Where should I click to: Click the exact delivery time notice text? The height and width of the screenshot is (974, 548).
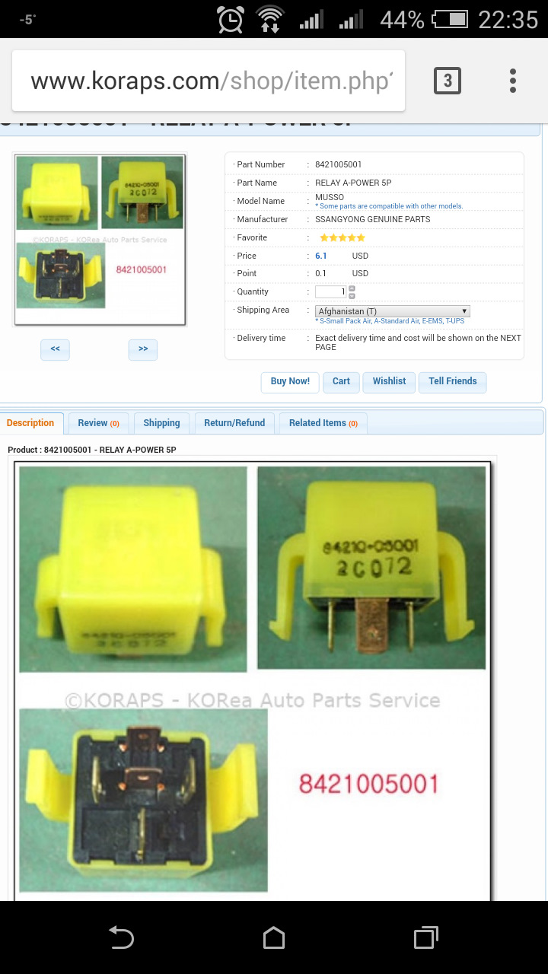tap(419, 342)
